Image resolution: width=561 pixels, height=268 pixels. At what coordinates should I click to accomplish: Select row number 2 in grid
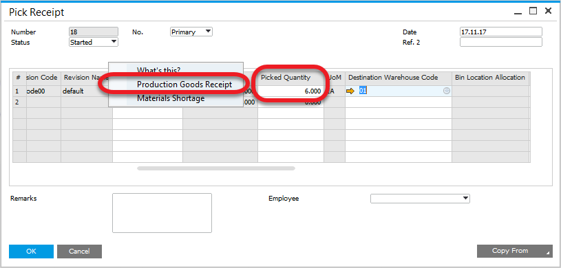tap(19, 102)
